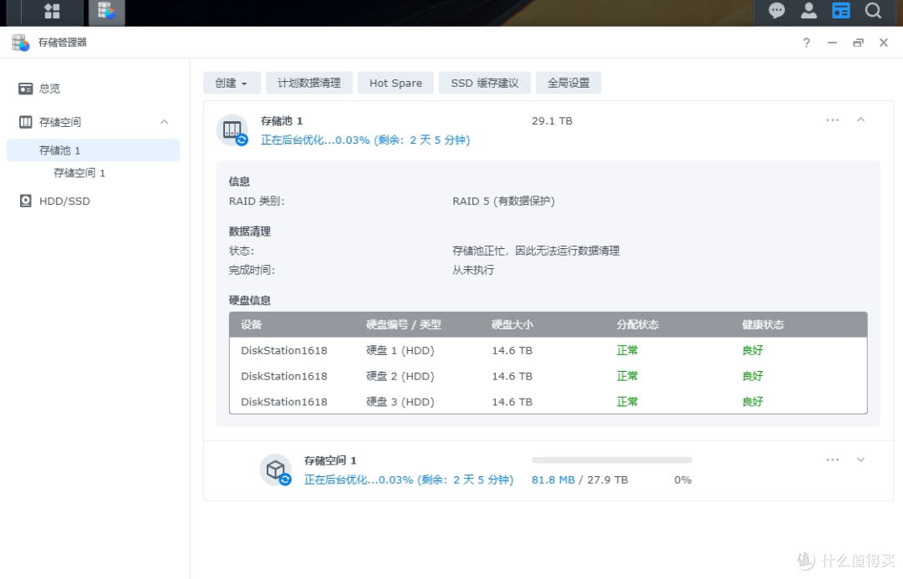Minimize the Storage Manager window
Image resolution: width=903 pixels, height=579 pixels.
[x=832, y=43]
